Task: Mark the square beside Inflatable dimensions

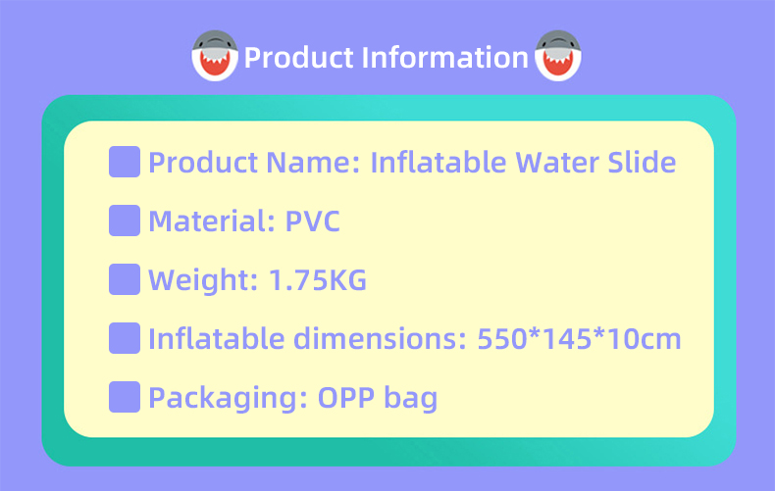Action: [x=125, y=339]
